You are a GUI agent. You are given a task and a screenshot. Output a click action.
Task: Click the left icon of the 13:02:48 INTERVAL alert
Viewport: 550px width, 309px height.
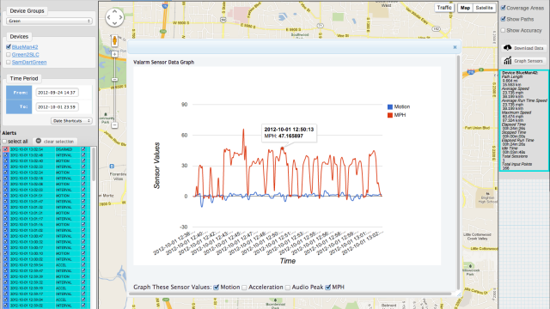(x=5, y=155)
